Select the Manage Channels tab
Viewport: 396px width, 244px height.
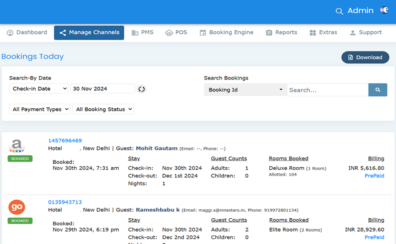pos(89,32)
